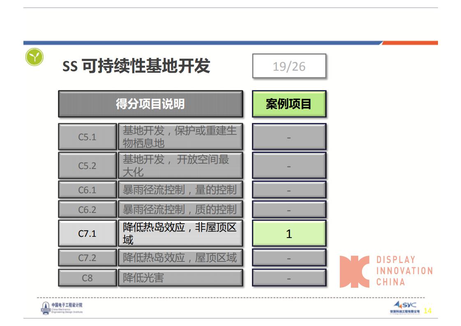Viewport: 461px width, 326px height.
Task: Click the C8 case score dash cell
Action: [x=289, y=278]
